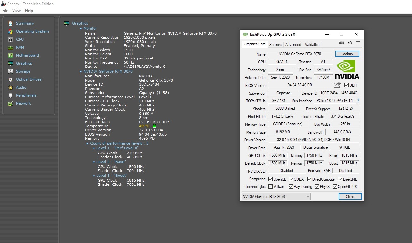Switch to the Sensors tab in GPU-Z
The height and width of the screenshot is (243, 412).
click(x=276, y=45)
